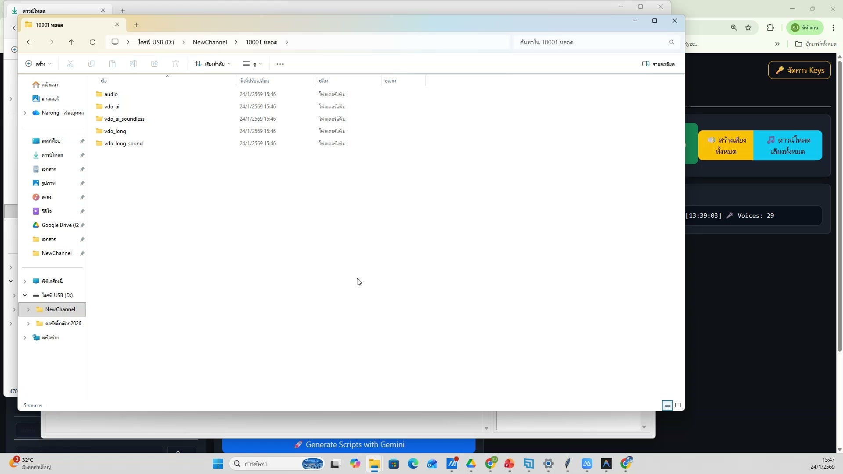
Task: Switch to details list view icon
Action: click(667, 406)
